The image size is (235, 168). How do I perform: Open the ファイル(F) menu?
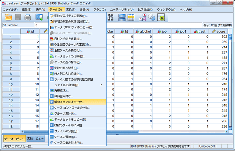click(x=10, y=10)
